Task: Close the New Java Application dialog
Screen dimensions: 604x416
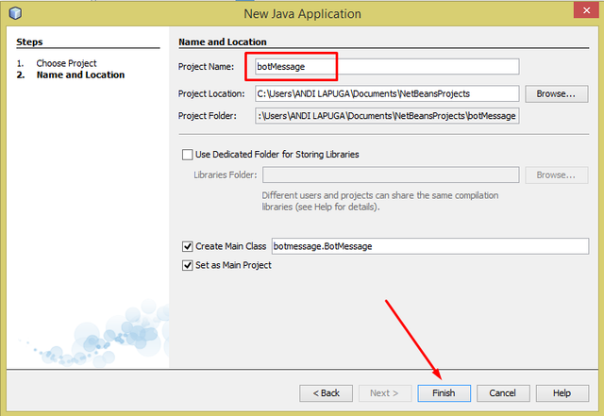Action: tap(586, 10)
